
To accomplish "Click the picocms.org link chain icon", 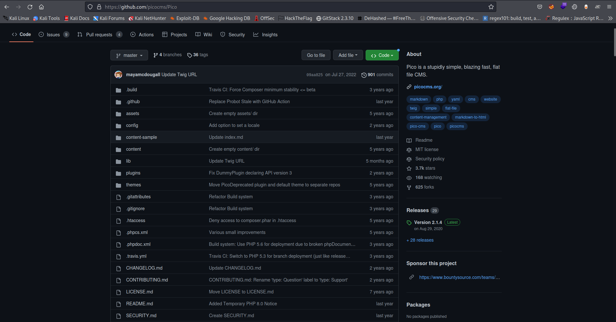I will pyautogui.click(x=409, y=87).
